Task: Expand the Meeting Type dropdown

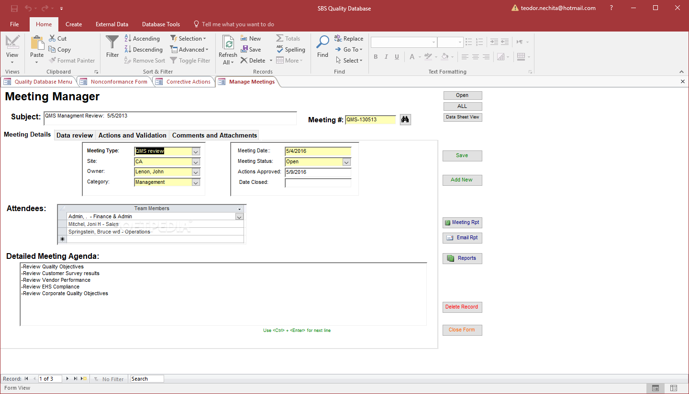Action: tap(196, 151)
